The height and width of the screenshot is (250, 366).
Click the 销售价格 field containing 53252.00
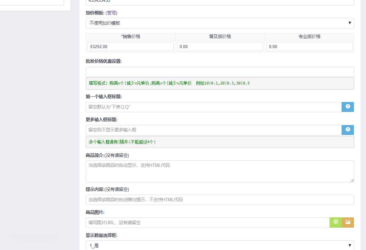click(x=130, y=47)
